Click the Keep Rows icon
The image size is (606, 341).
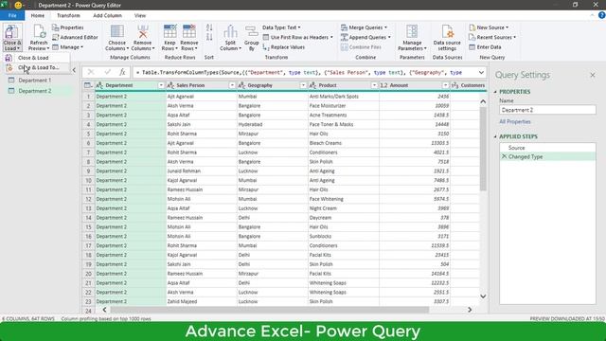(169, 31)
